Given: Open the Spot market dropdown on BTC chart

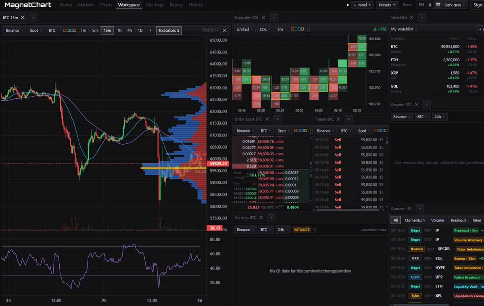Looking at the screenshot, I should (35, 30).
